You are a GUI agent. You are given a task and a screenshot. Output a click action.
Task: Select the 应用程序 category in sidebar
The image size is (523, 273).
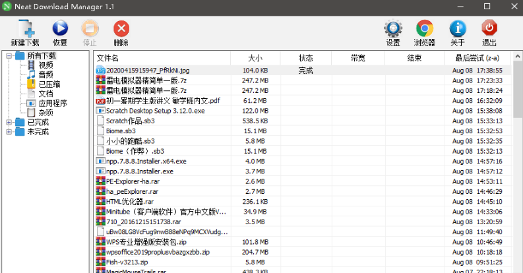(x=53, y=104)
